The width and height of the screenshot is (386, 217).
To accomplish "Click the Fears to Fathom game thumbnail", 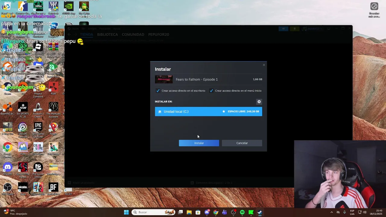I will (x=164, y=79).
